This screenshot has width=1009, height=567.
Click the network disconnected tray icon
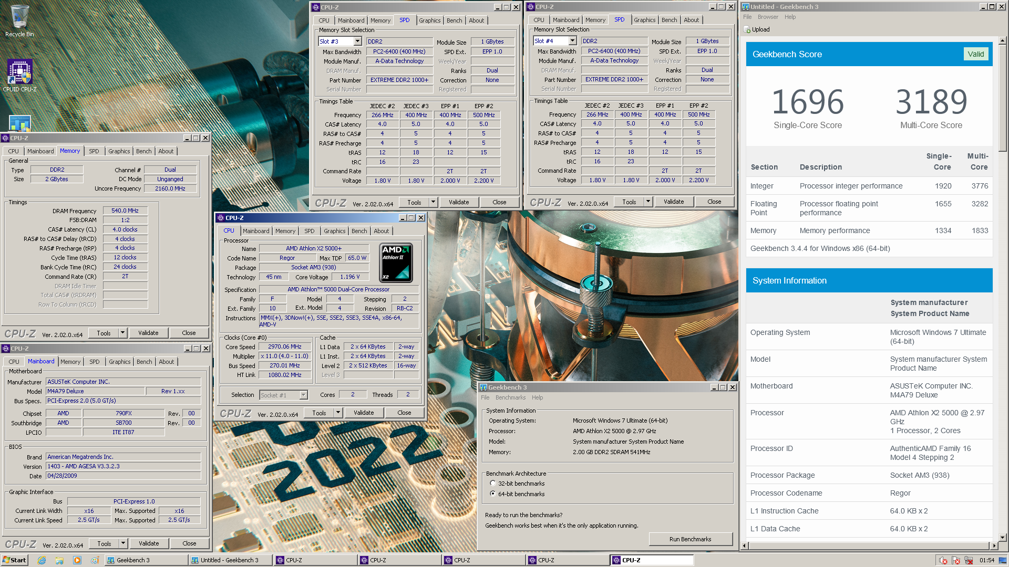click(x=969, y=560)
